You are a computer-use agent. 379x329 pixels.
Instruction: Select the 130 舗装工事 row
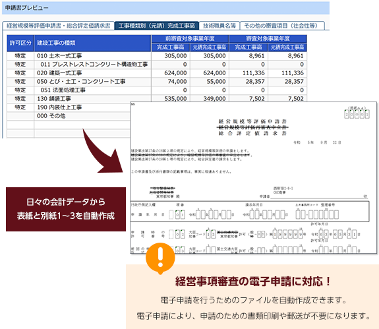(157, 99)
